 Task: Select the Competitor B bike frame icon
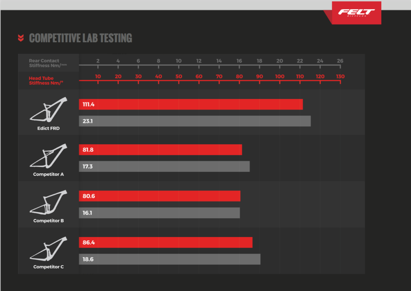tap(48, 203)
